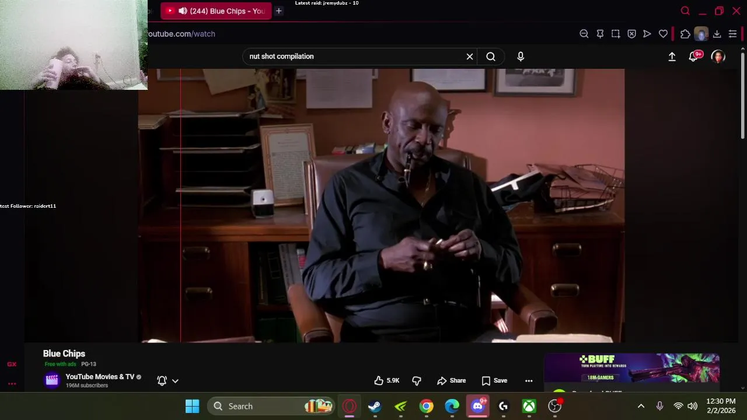Show hidden system tray icons chevron

(641, 406)
